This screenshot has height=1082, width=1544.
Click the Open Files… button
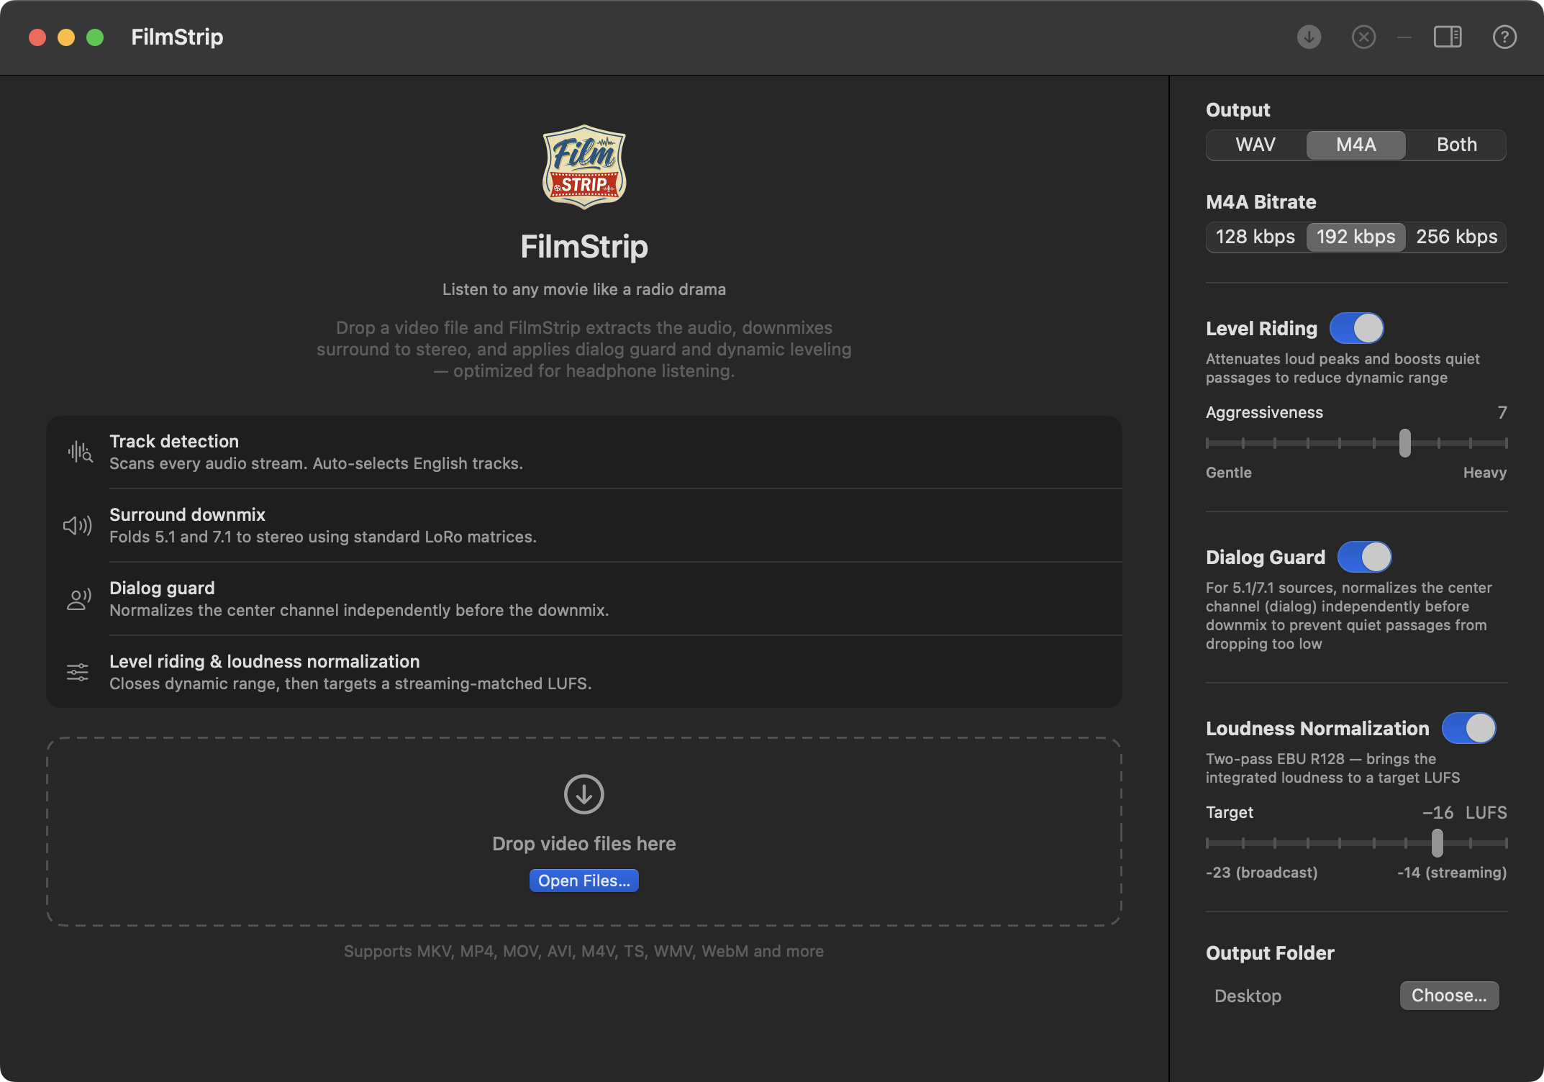pyautogui.click(x=583, y=881)
